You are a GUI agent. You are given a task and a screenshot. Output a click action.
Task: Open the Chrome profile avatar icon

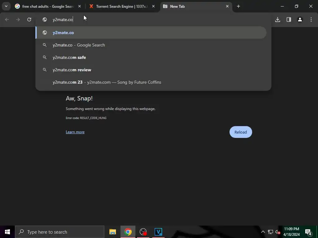tap(300, 20)
